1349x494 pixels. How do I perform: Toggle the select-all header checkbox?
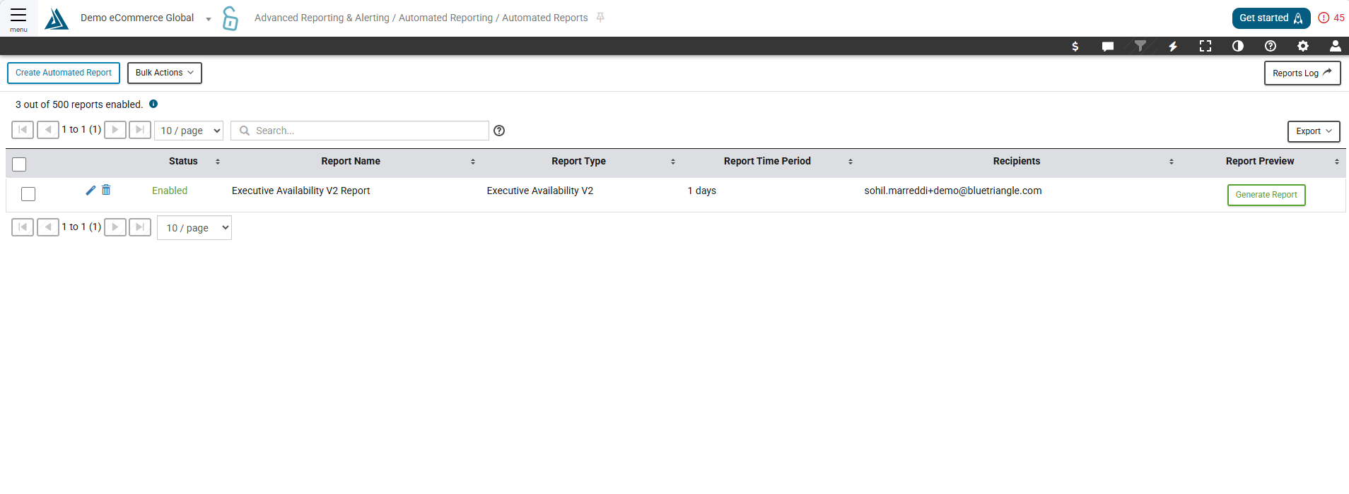[x=19, y=164]
